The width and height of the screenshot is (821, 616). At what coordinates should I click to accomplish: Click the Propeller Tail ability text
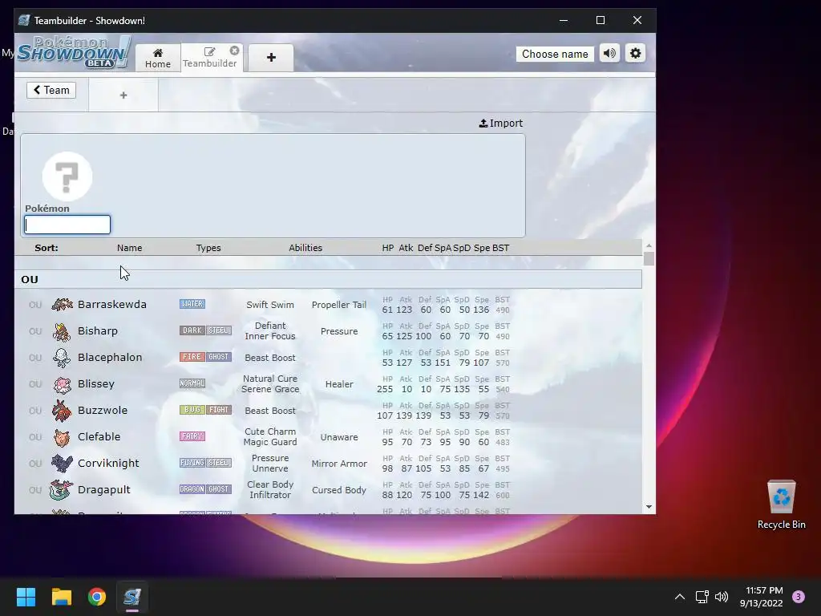point(339,305)
